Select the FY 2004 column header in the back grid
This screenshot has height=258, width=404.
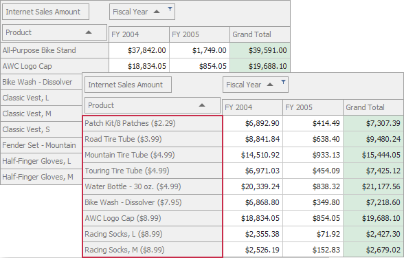pos(139,34)
